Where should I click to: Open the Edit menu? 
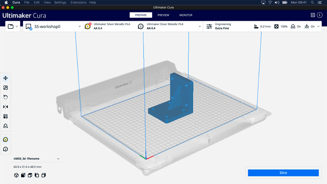(37, 3)
